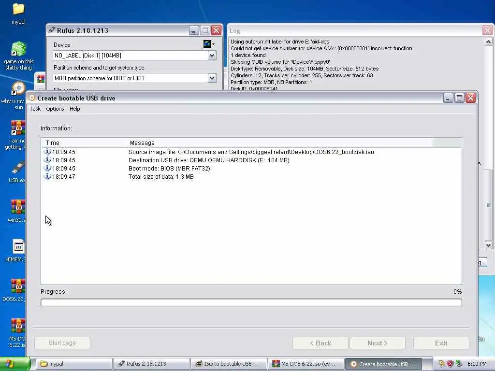This screenshot has height=371, width=495.
Task: Expand the Rufus Device dropdown
Action: [212, 56]
